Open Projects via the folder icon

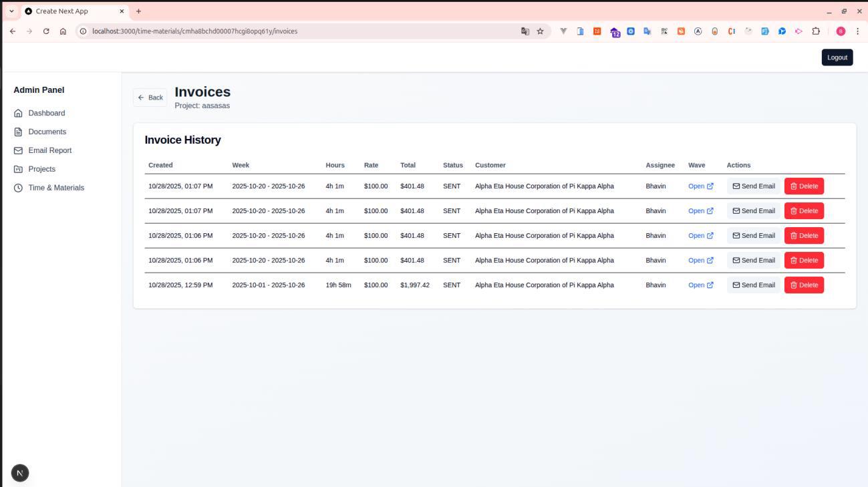[18, 169]
